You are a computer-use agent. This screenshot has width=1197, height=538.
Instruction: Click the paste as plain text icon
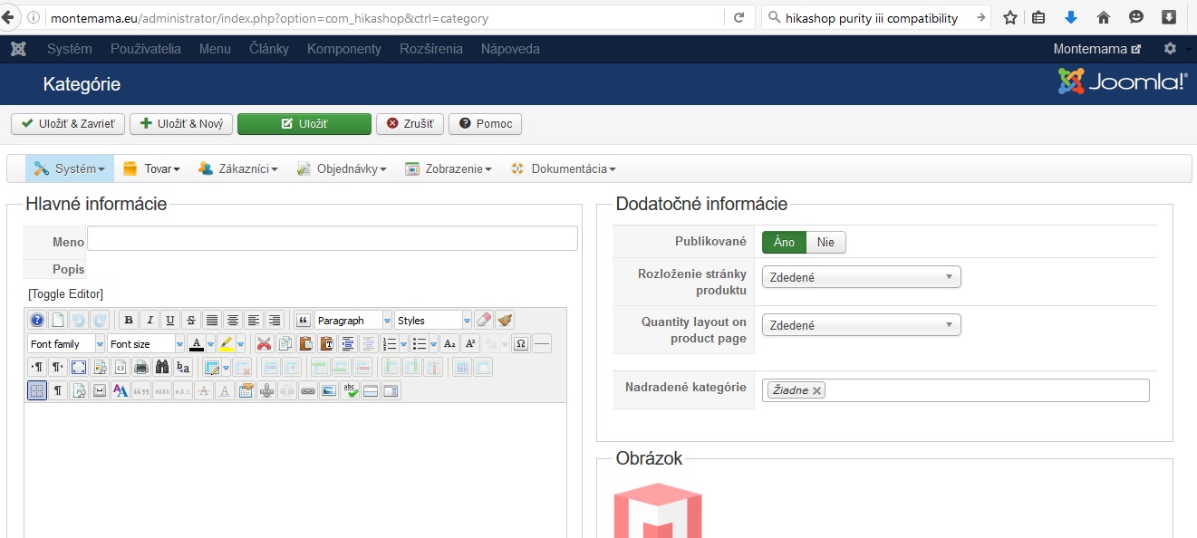[x=327, y=344]
